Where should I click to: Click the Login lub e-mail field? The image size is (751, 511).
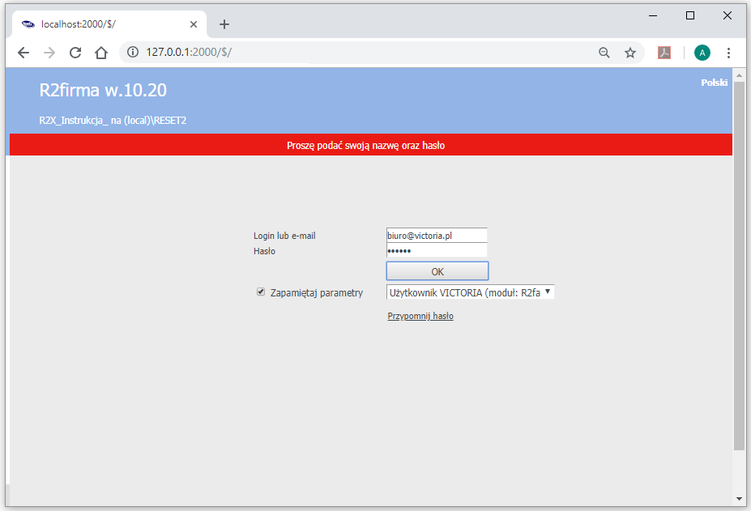pyautogui.click(x=437, y=235)
